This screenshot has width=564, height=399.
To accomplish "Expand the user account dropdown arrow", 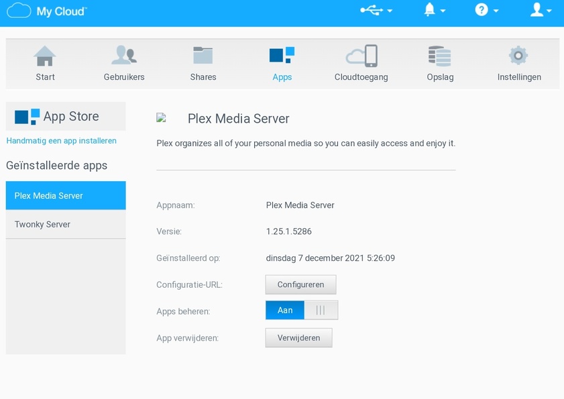I will tap(549, 11).
